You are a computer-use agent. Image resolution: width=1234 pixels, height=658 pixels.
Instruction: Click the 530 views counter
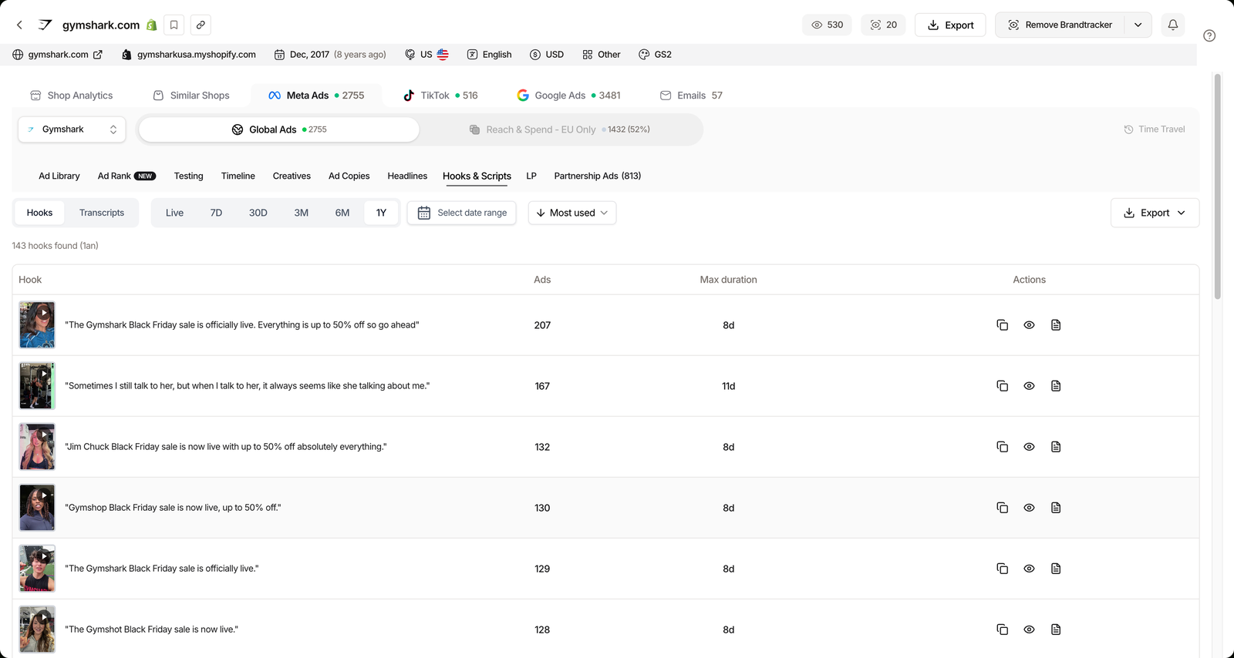point(827,25)
